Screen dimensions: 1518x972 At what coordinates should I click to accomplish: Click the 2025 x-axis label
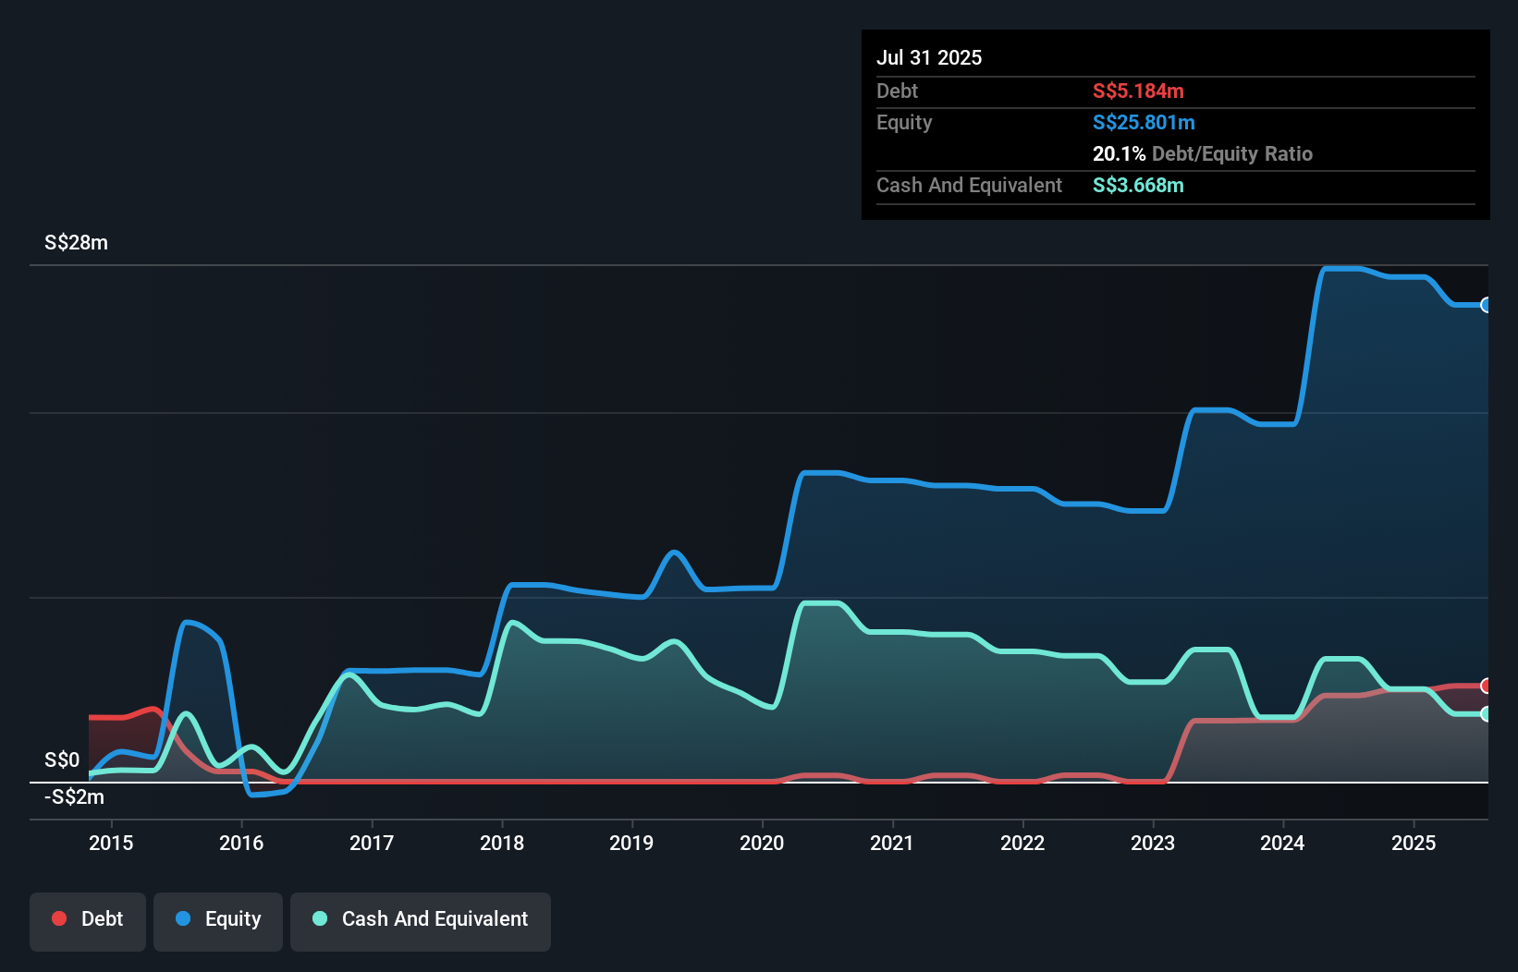tap(1414, 843)
